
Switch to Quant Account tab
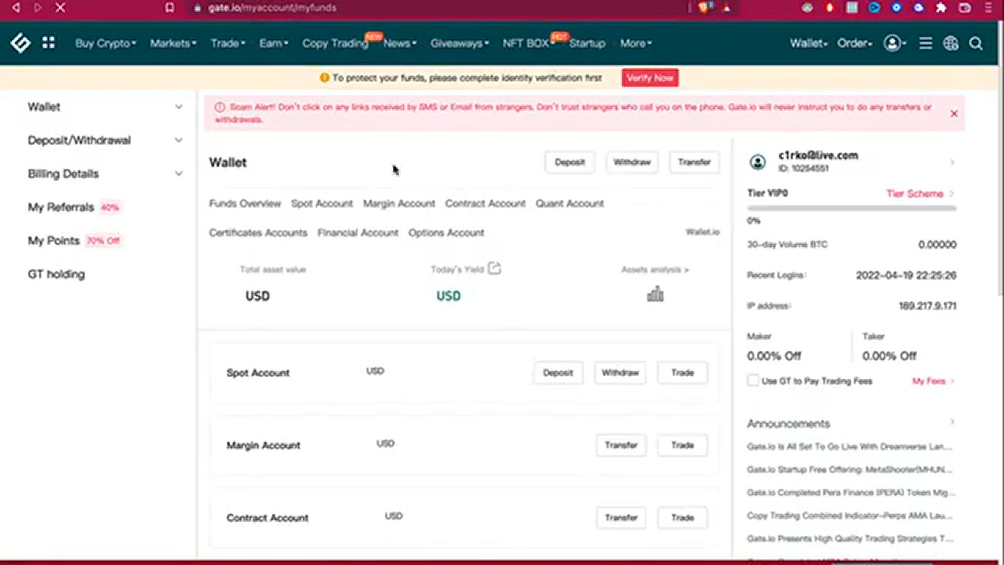569,204
